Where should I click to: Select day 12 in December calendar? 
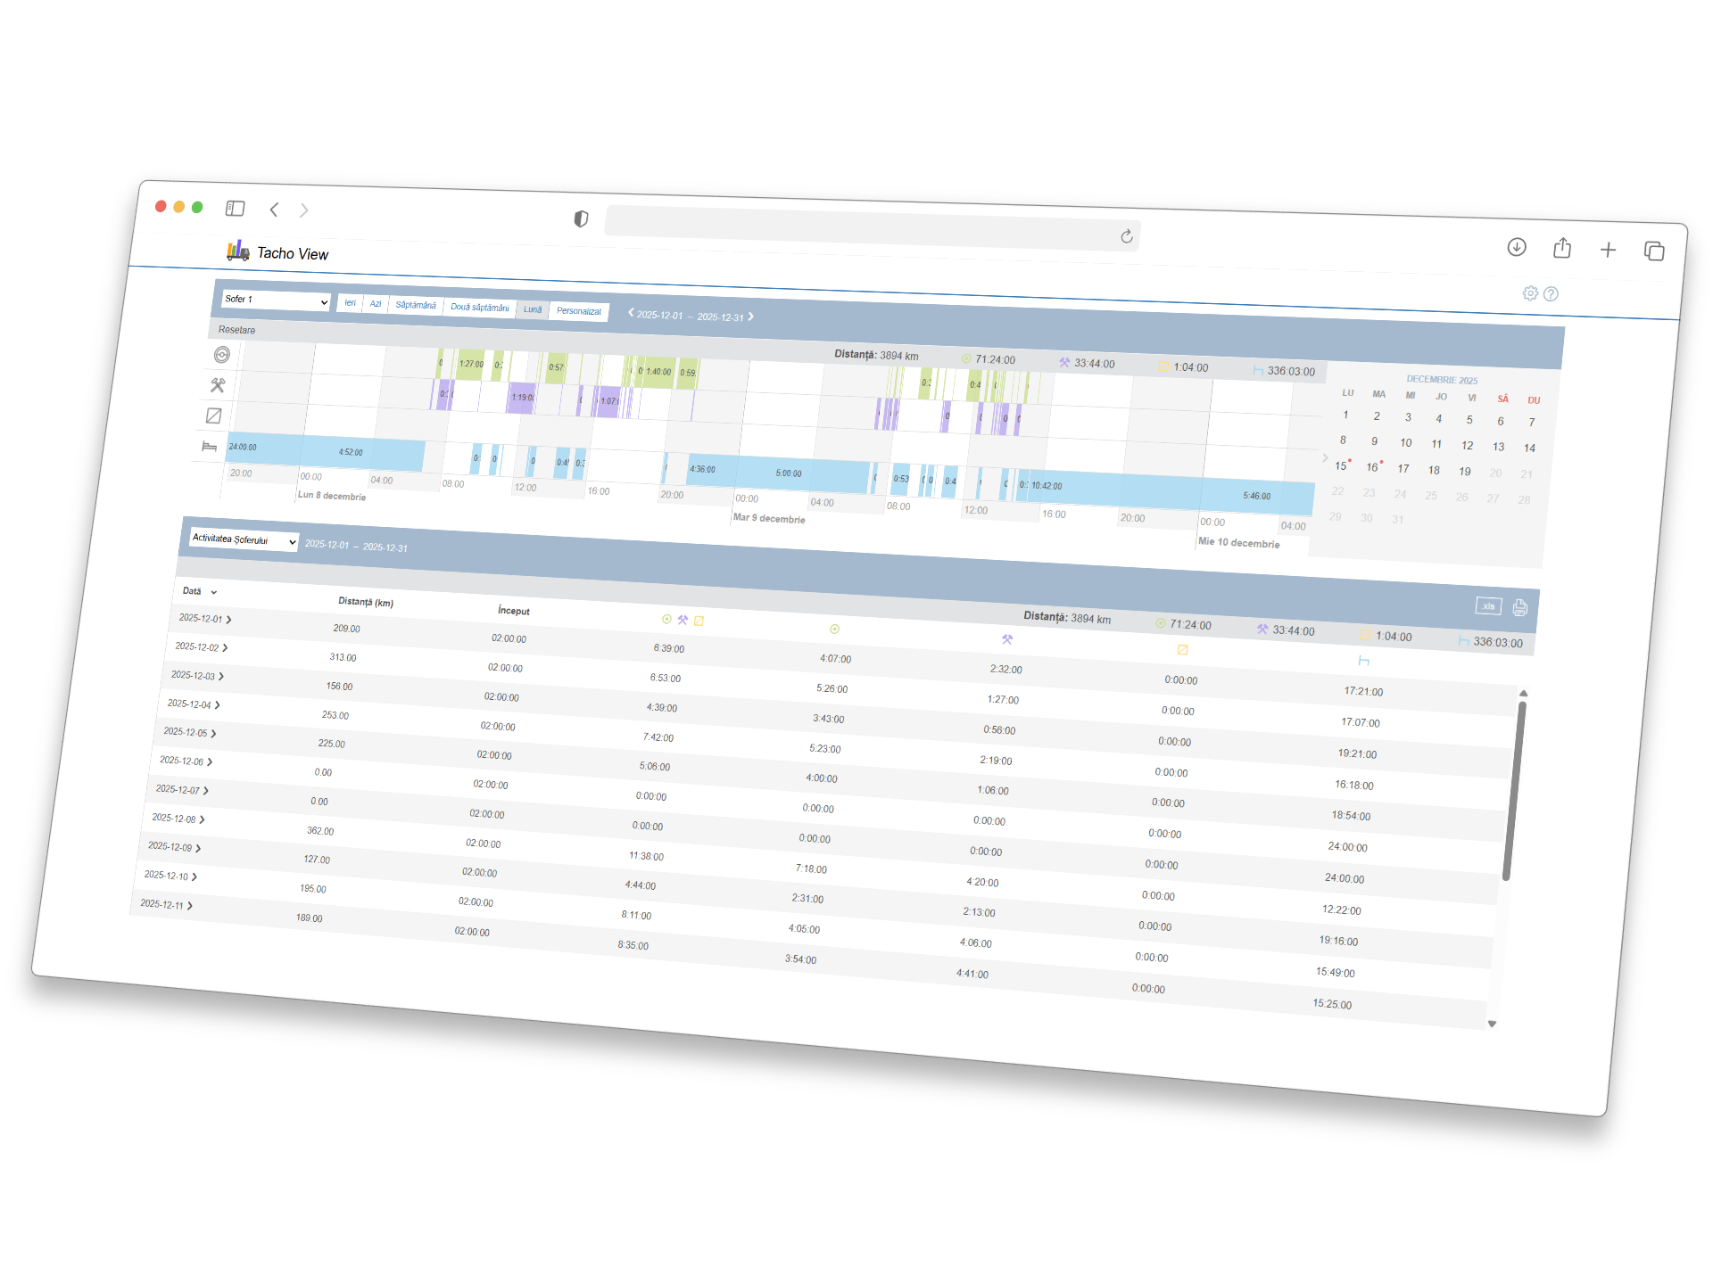click(x=1467, y=446)
